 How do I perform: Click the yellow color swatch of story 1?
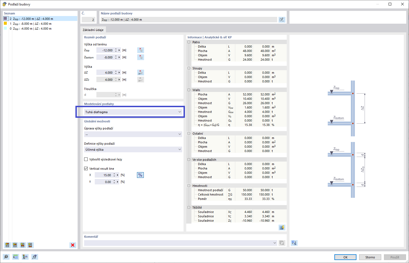(5, 23)
